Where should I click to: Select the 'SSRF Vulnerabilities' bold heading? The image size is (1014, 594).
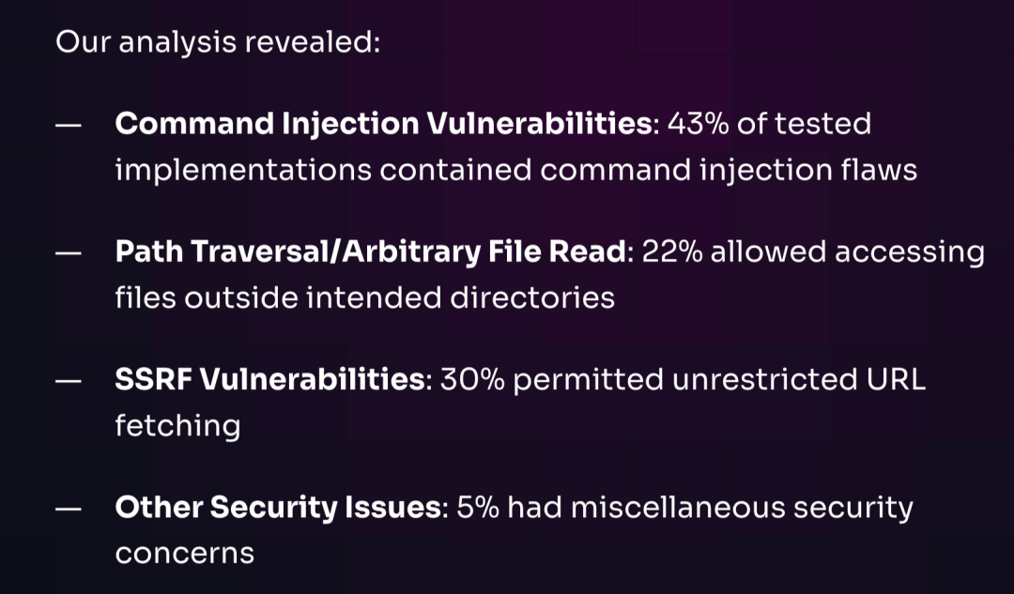(x=269, y=379)
